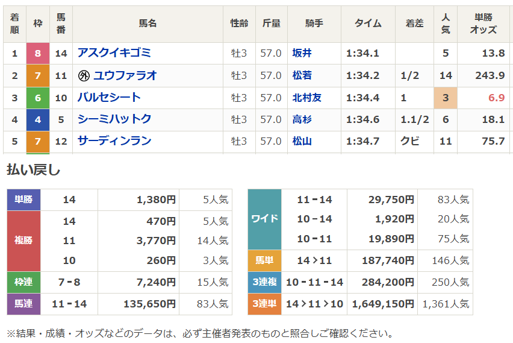This screenshot has height=343, width=513.
Task: Click the 枠 column header
Action: pyautogui.click(x=38, y=24)
